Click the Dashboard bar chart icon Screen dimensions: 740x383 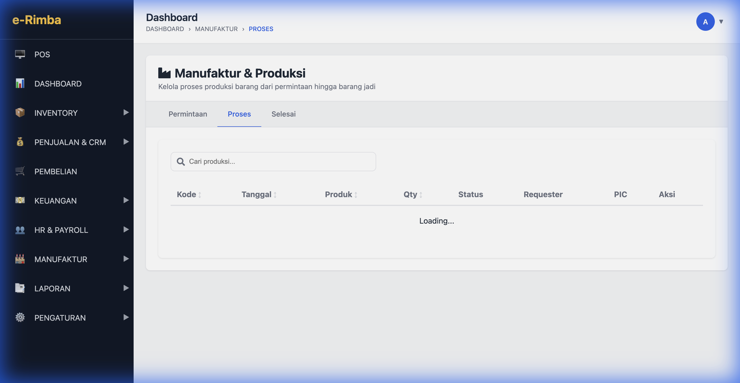tap(20, 83)
